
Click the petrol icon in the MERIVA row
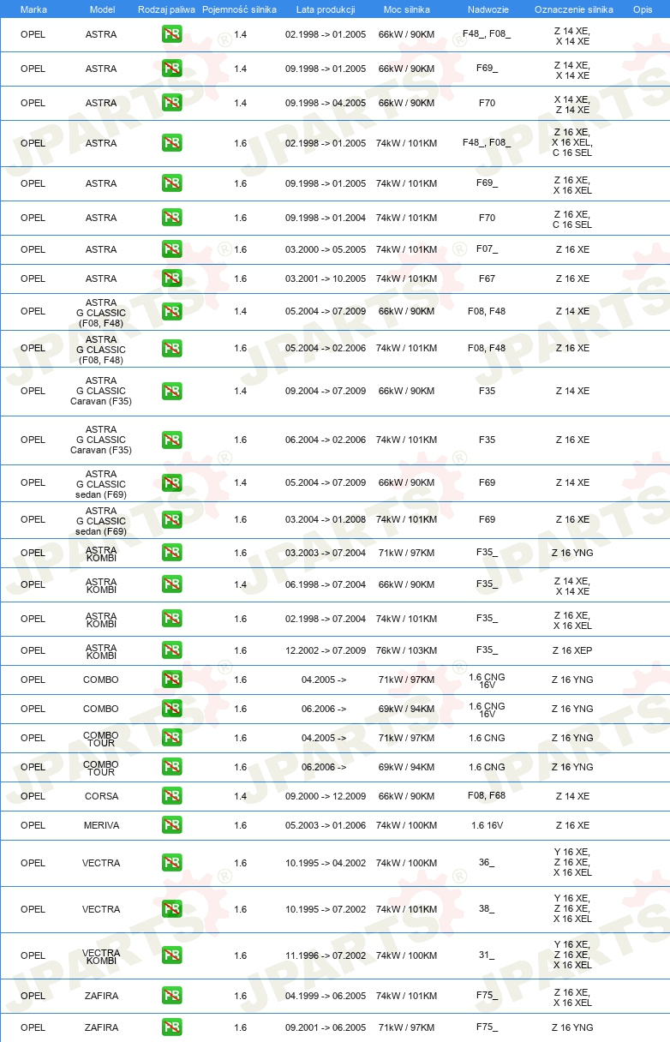coord(172,825)
